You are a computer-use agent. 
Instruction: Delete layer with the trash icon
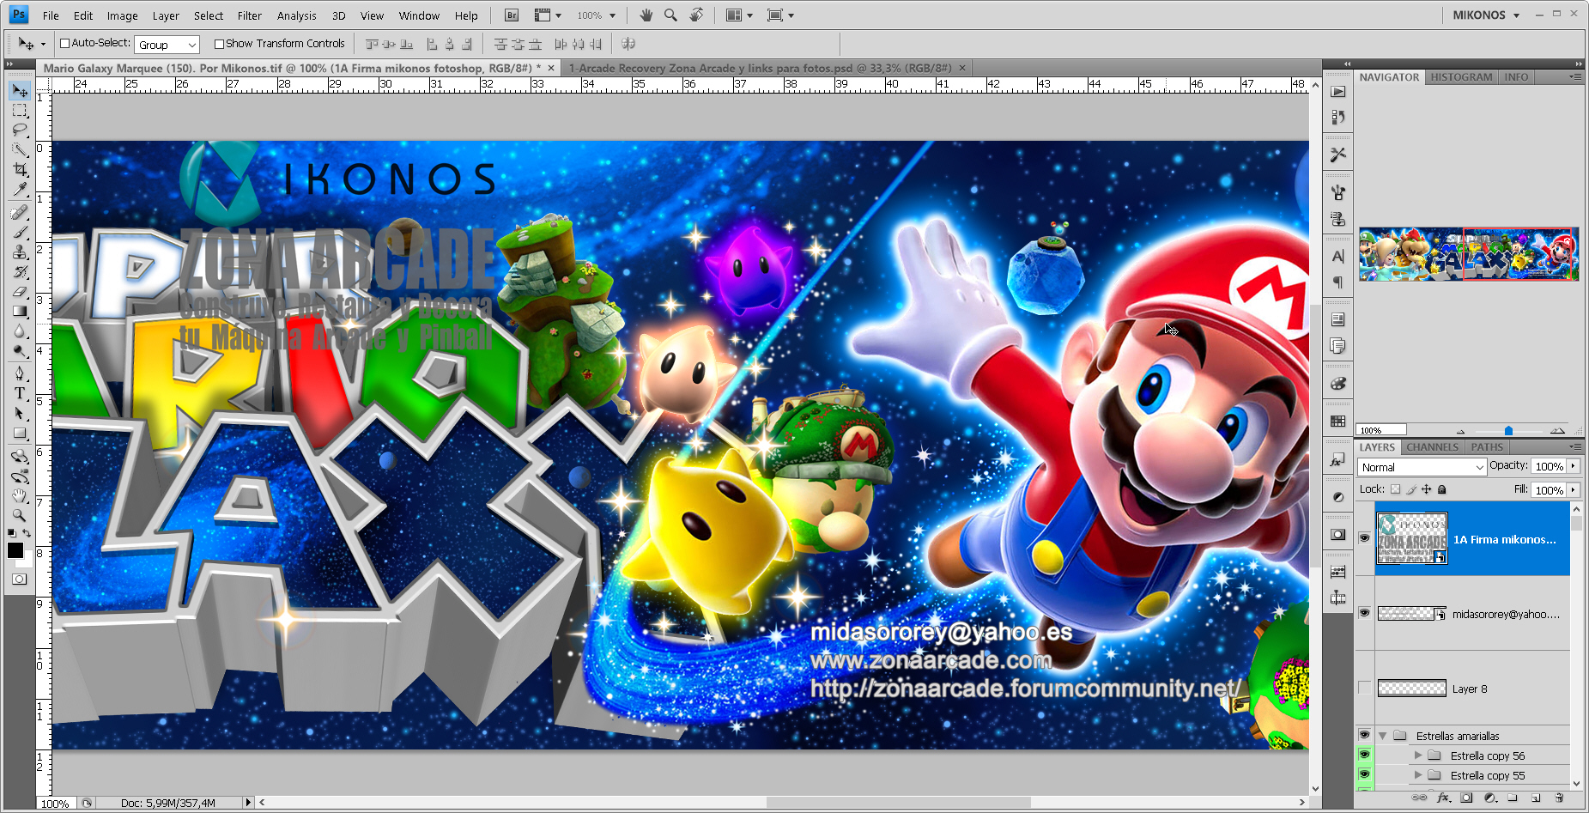point(1559,798)
